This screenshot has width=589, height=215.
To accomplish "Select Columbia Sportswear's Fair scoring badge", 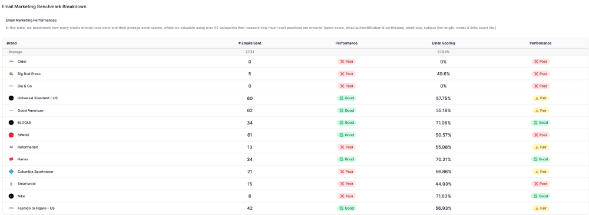I will click(541, 172).
